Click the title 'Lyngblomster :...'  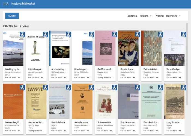[x=174, y=122]
